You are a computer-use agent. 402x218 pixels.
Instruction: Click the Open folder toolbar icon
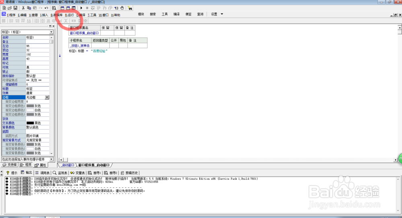tap(10, 8)
